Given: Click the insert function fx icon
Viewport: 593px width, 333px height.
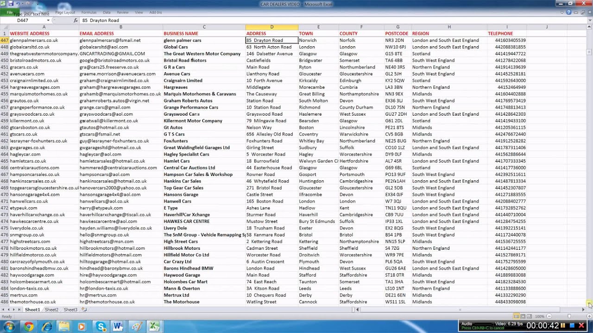Looking at the screenshot, I should tap(76, 20).
